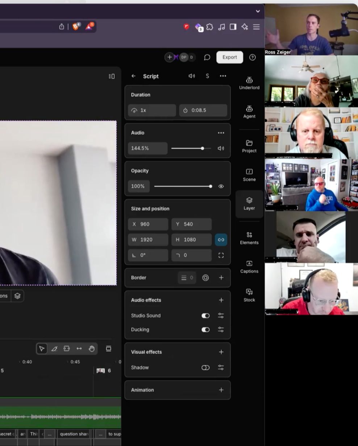358x446 pixels.
Task: Open the Agent panel
Action: tap(249, 112)
